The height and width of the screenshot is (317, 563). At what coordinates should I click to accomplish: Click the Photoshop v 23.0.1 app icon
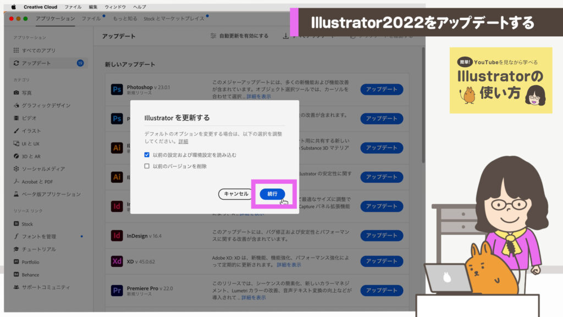(117, 89)
